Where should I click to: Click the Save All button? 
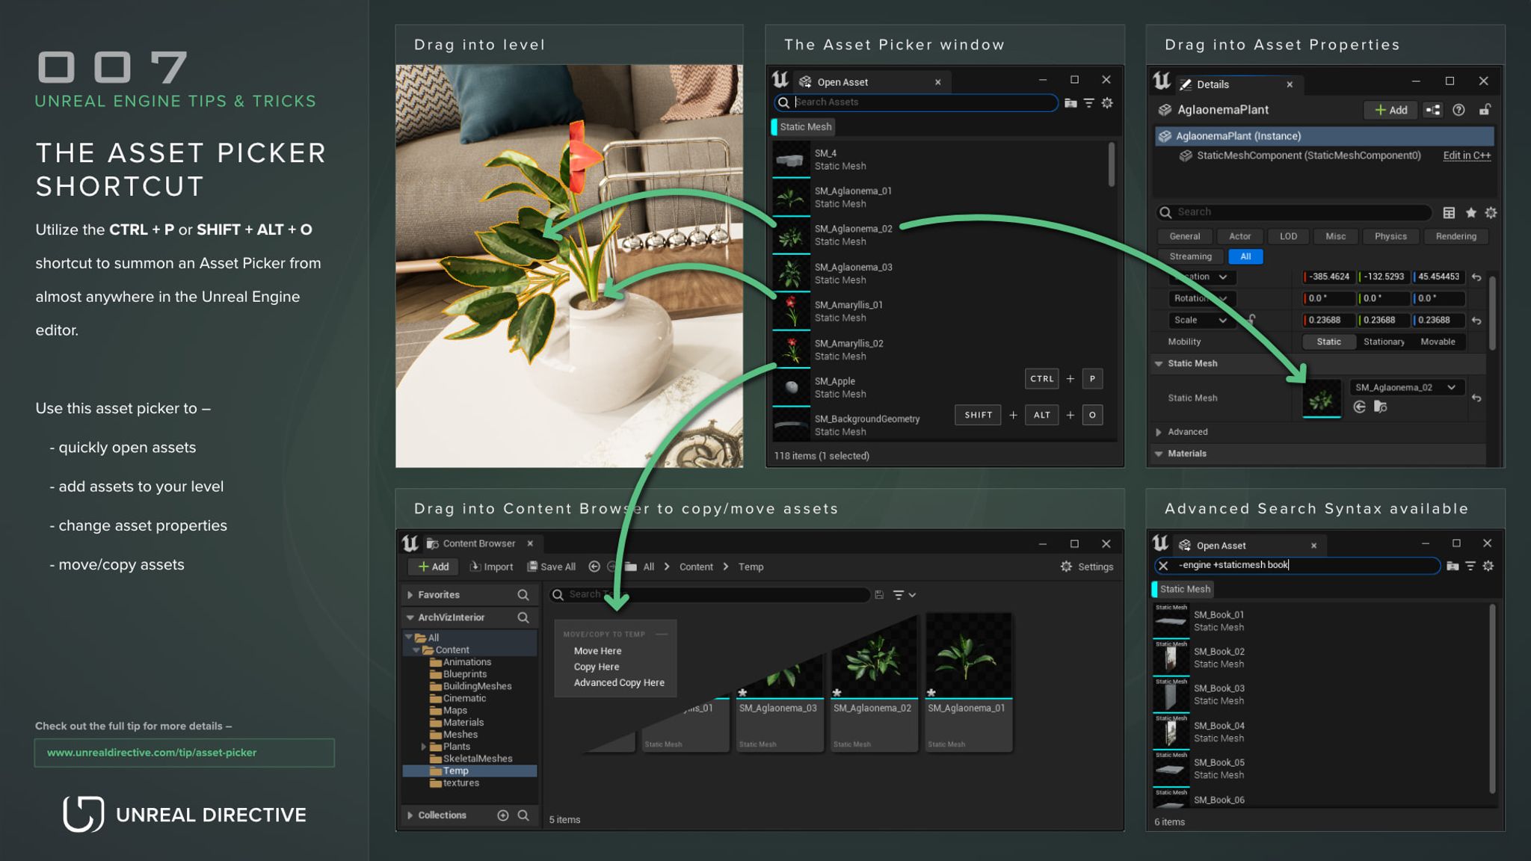(552, 567)
